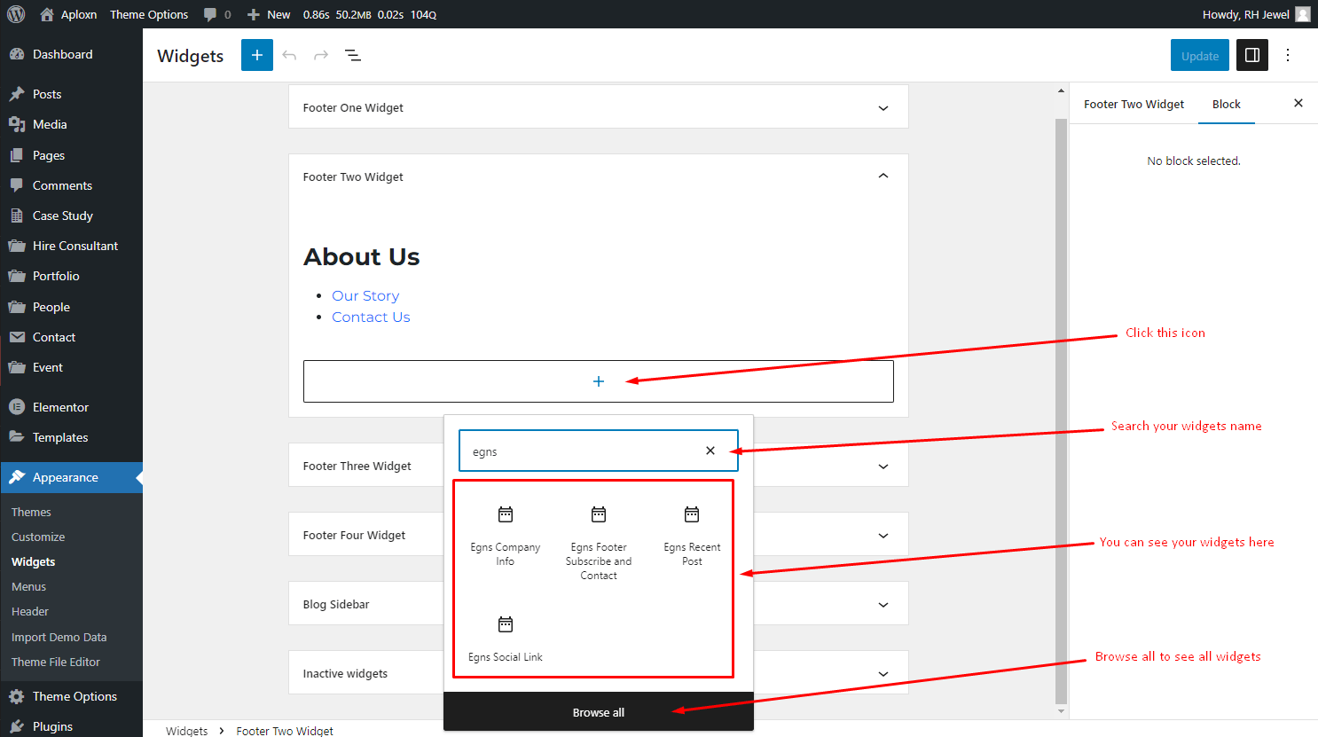Viewport: 1318px width, 737px height.
Task: Open the block inserter blue plus button
Action: (x=257, y=55)
